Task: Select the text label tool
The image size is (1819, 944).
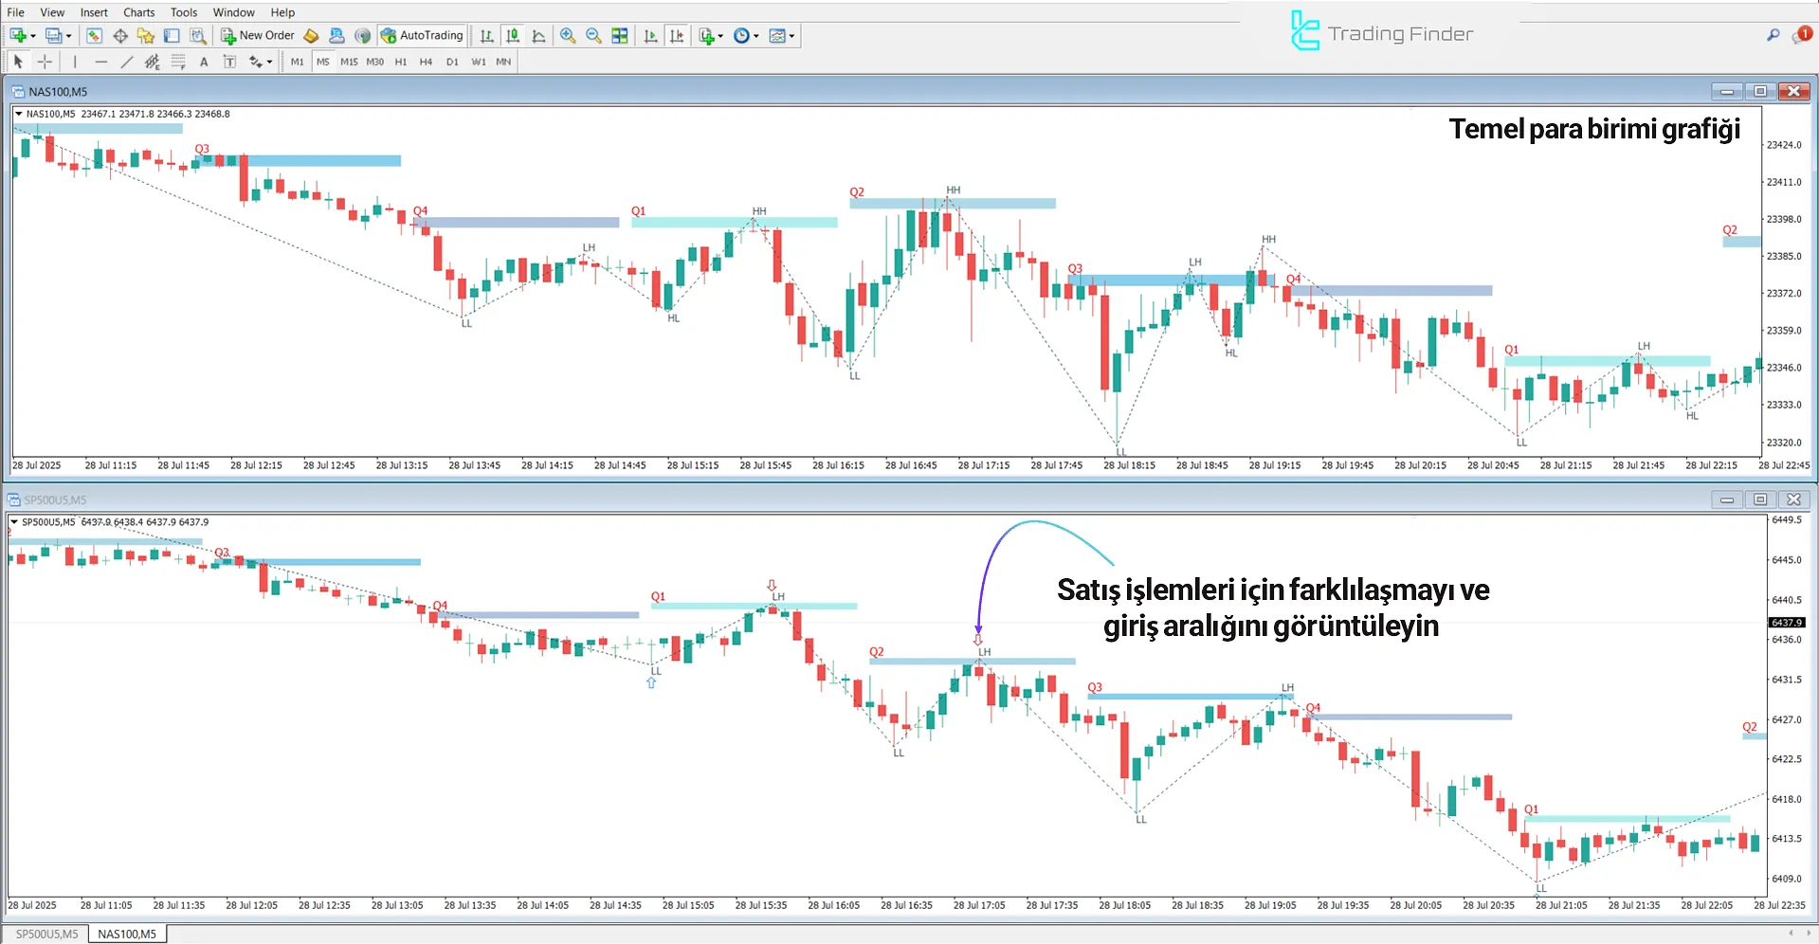Action: (229, 62)
